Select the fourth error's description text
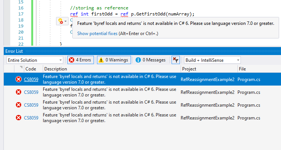The height and width of the screenshot is (150, 281). pos(109,118)
